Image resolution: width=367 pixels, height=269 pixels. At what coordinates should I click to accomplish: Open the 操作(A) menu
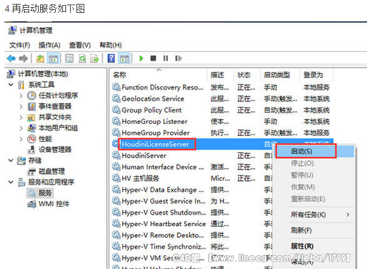click(x=49, y=45)
